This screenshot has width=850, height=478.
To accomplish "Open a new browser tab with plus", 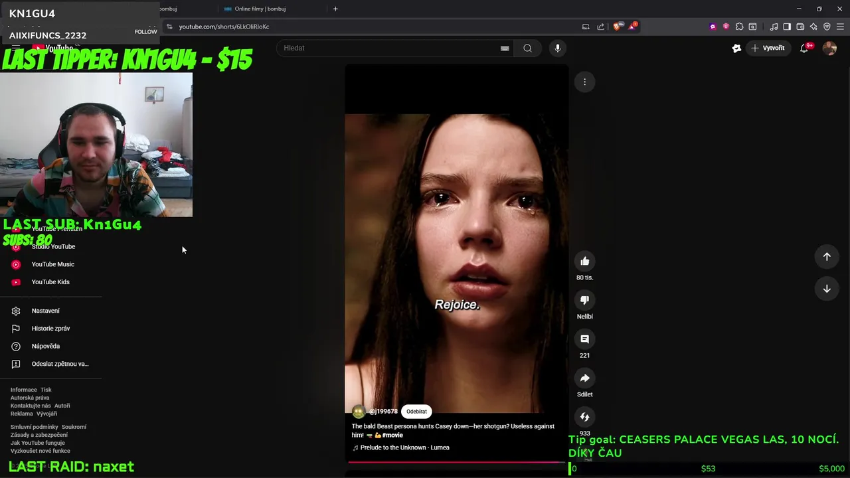I will (x=335, y=9).
